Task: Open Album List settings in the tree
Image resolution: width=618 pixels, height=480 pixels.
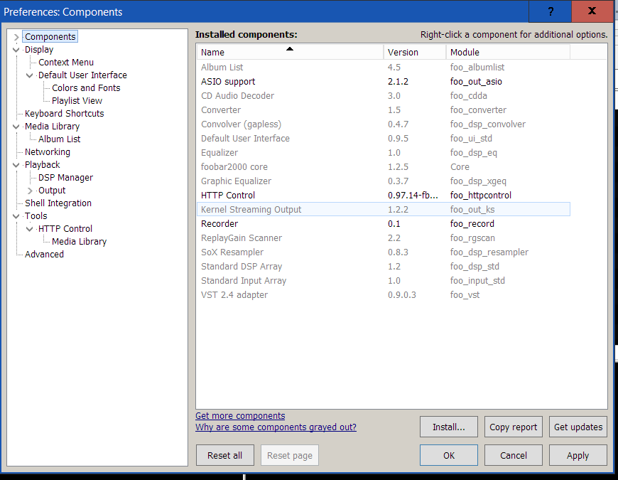Action: pos(59,139)
